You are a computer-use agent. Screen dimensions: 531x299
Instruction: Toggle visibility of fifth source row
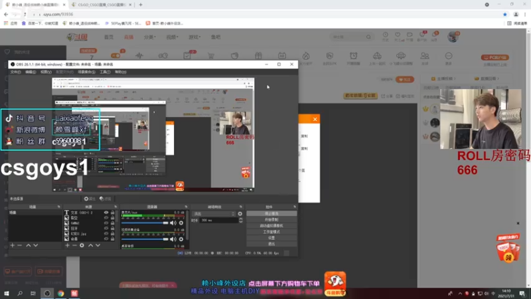pos(106,234)
